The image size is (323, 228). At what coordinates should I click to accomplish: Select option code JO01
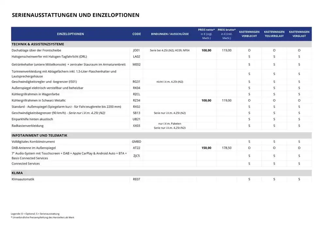point(136,50)
